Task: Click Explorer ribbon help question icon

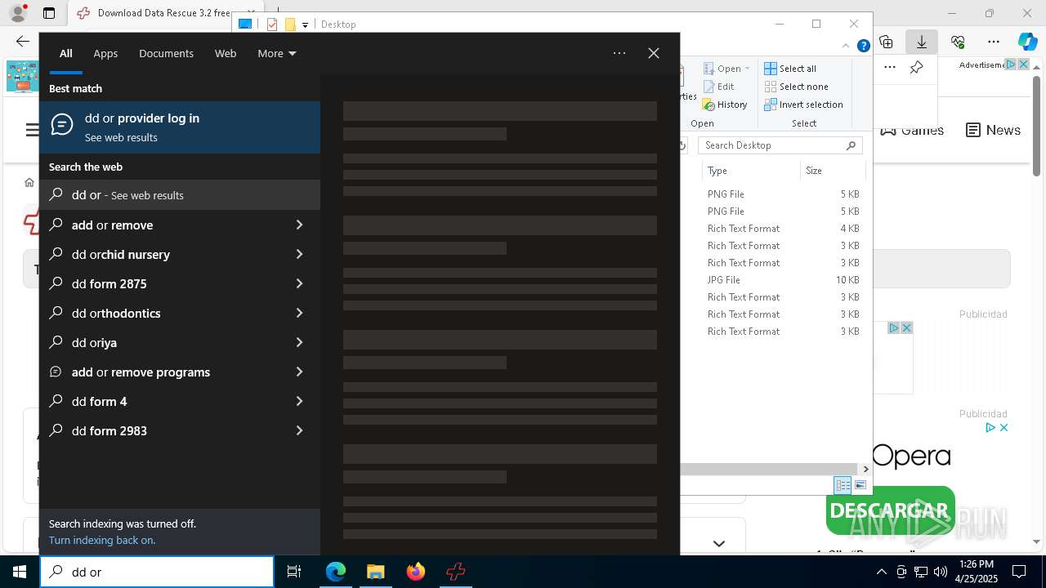Action: click(863, 46)
